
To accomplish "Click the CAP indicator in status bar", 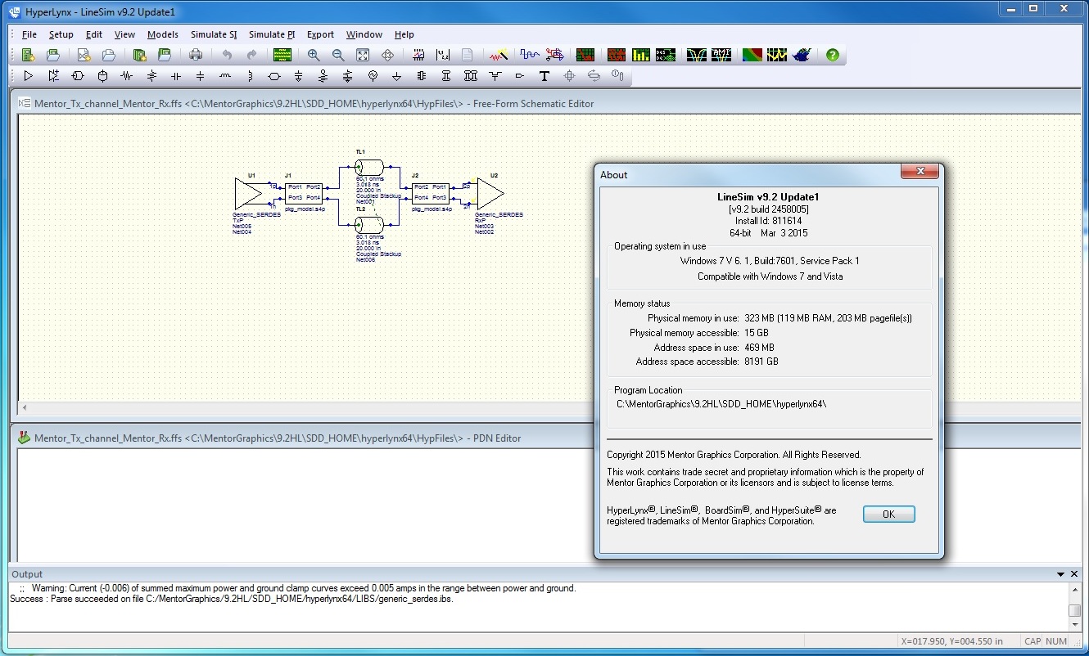I will coord(1033,641).
